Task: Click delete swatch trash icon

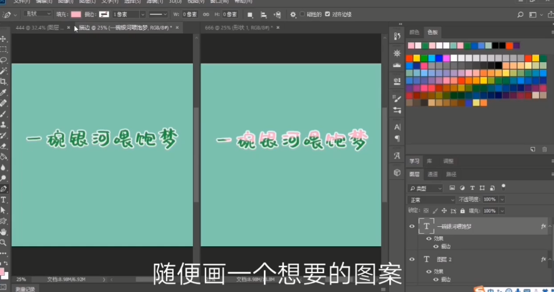Action: click(545, 149)
